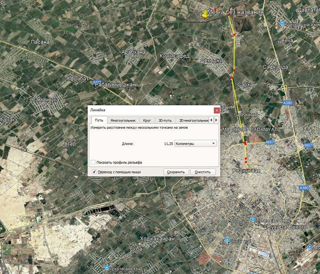Click the upper A380 road badge near the interchange

pos(287,103)
